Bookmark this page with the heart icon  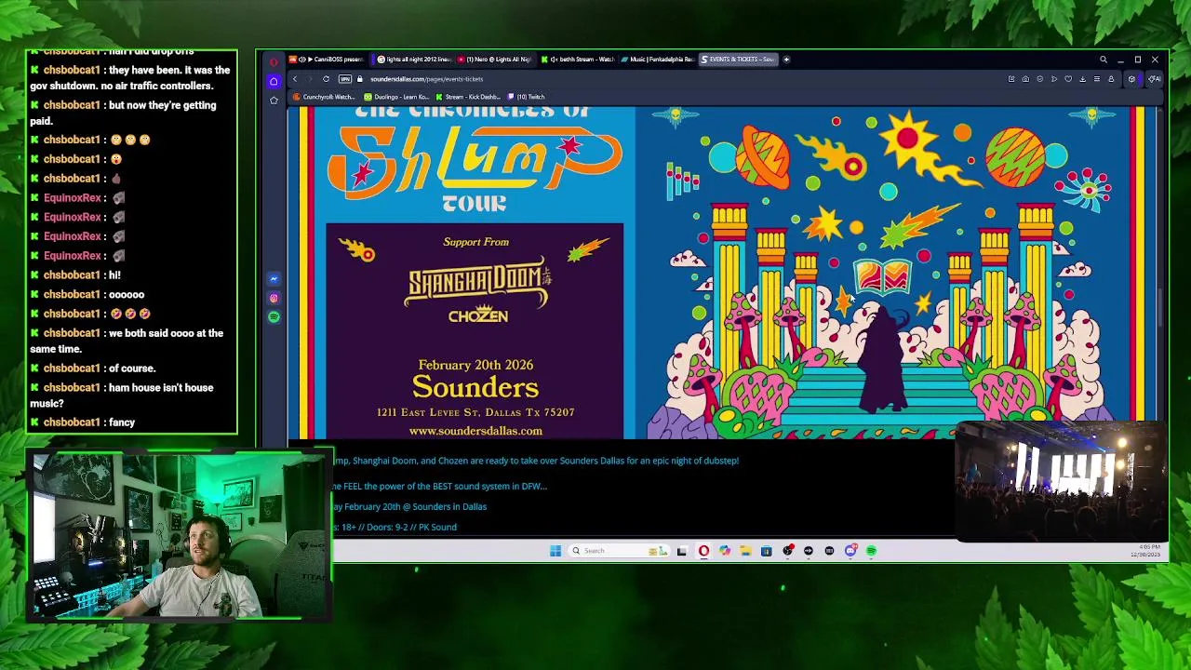pyautogui.click(x=1068, y=79)
